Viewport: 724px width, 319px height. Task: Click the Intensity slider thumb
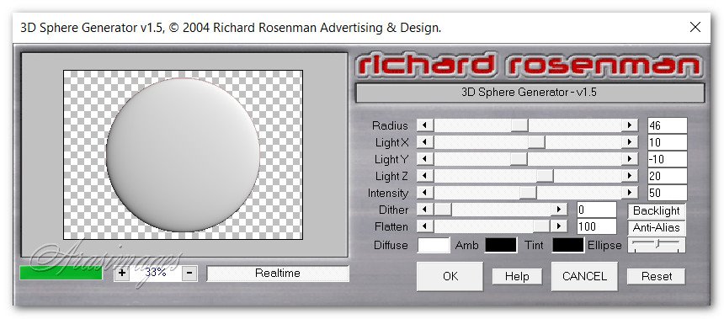pos(528,193)
